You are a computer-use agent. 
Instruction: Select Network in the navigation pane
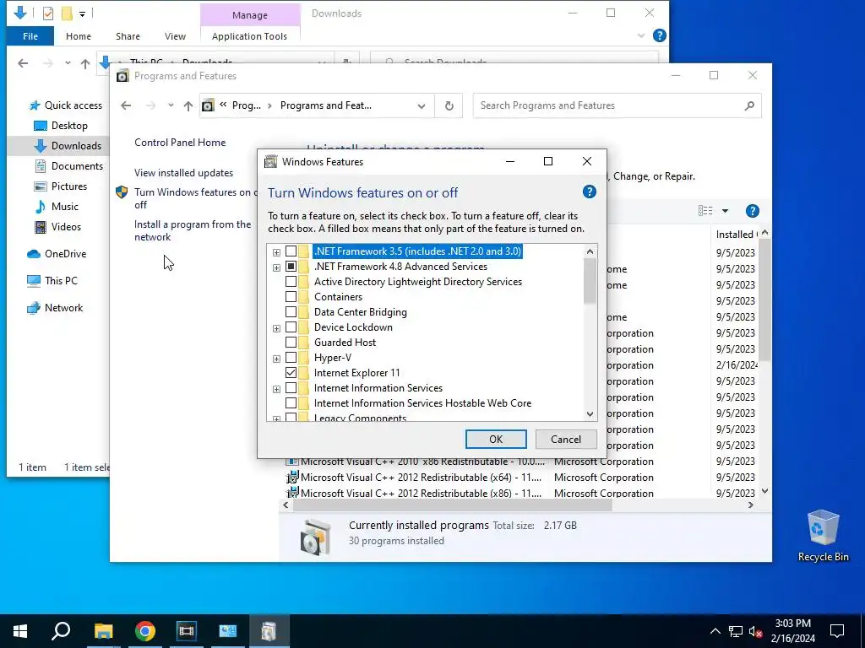pyautogui.click(x=55, y=308)
